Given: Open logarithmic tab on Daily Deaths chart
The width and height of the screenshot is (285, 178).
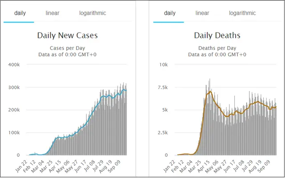Looking at the screenshot, I should pos(242,13).
